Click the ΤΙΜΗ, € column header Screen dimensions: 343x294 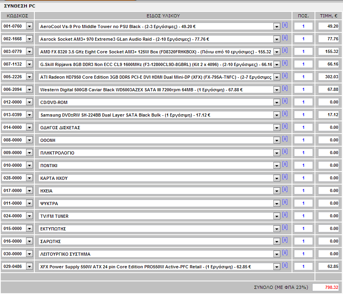(328, 16)
